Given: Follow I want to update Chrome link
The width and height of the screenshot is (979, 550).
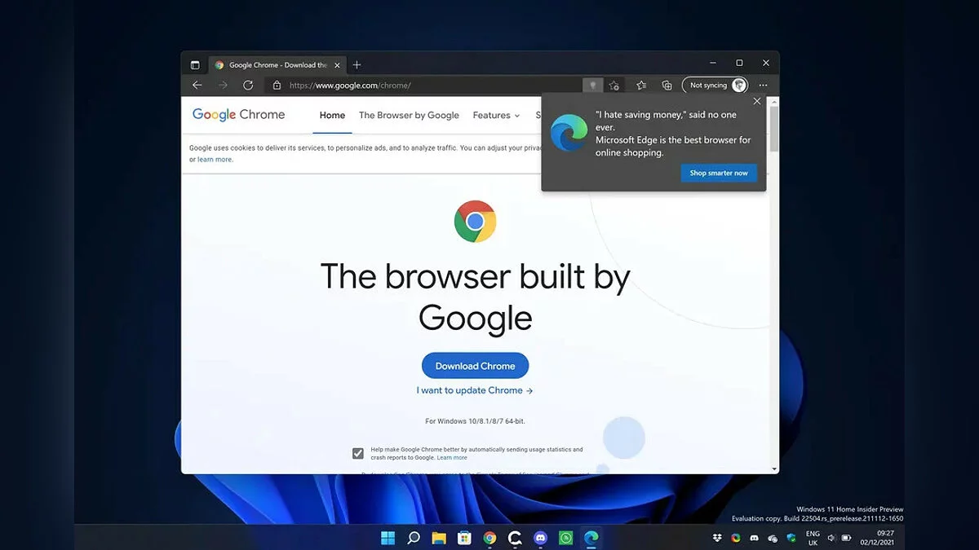Looking at the screenshot, I should [475, 390].
